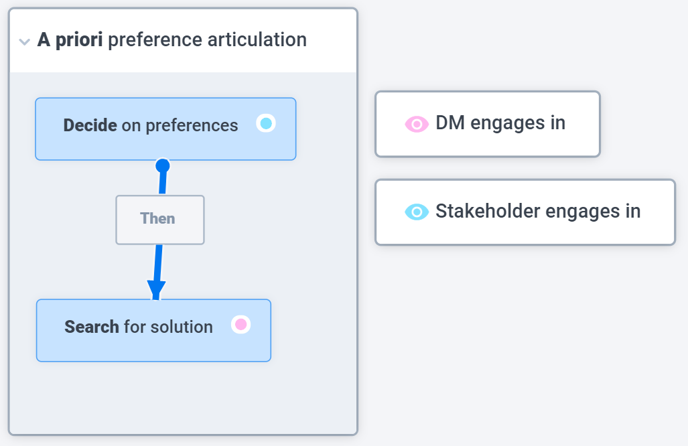Viewport: 688px width, 446px height.
Task: Click the A priori preference articulation title
Action: click(x=172, y=40)
